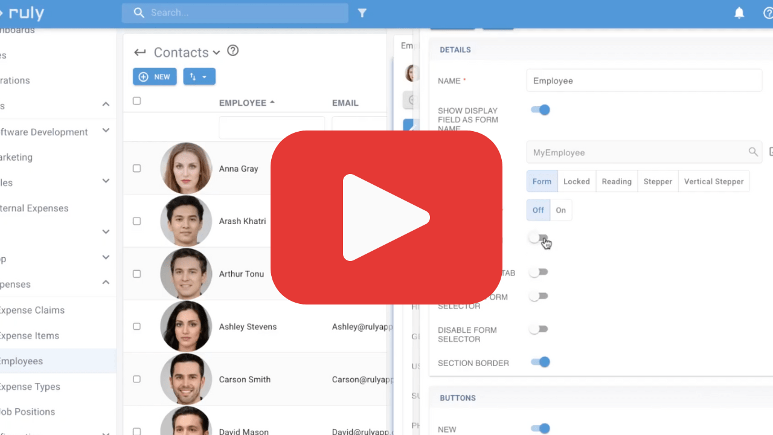Play the video
Screen dimensions: 773x435
pyautogui.click(x=386, y=217)
